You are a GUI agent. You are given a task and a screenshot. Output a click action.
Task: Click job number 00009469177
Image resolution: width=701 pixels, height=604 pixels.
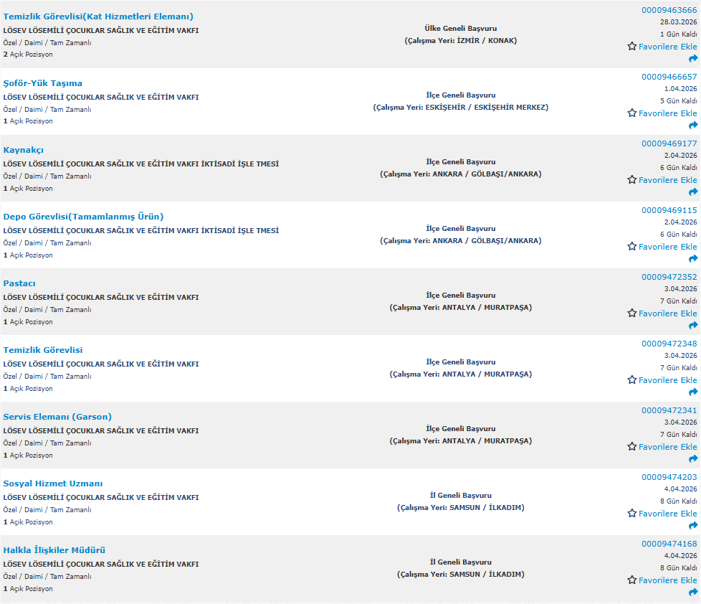(669, 143)
